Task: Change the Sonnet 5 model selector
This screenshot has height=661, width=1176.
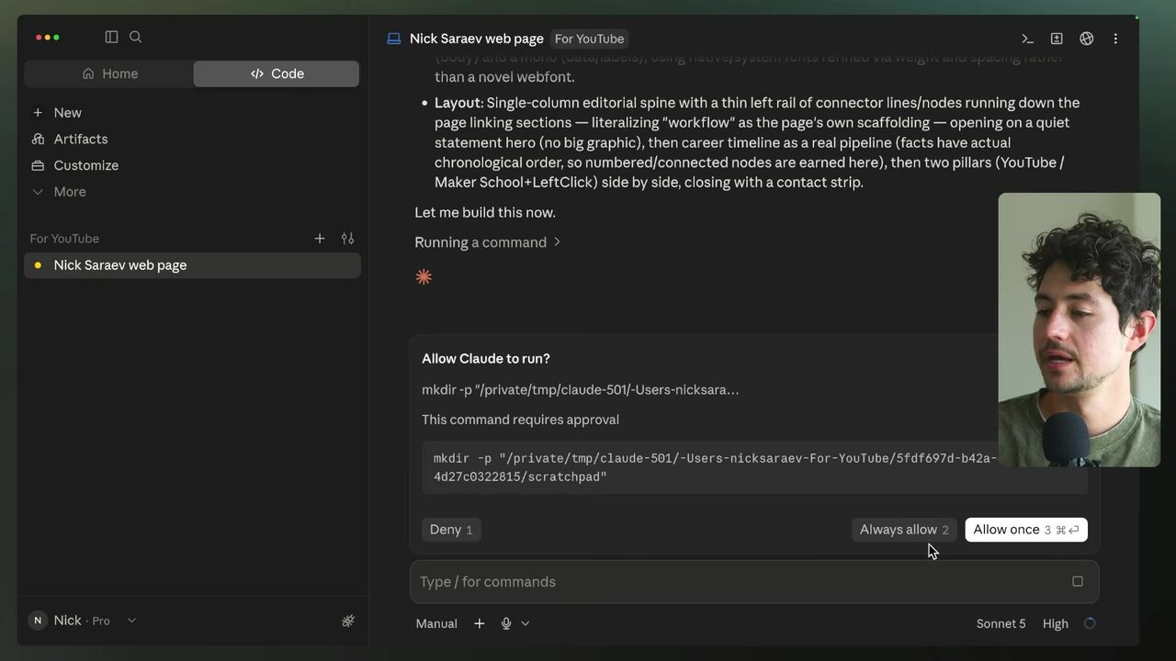Action: (1001, 623)
